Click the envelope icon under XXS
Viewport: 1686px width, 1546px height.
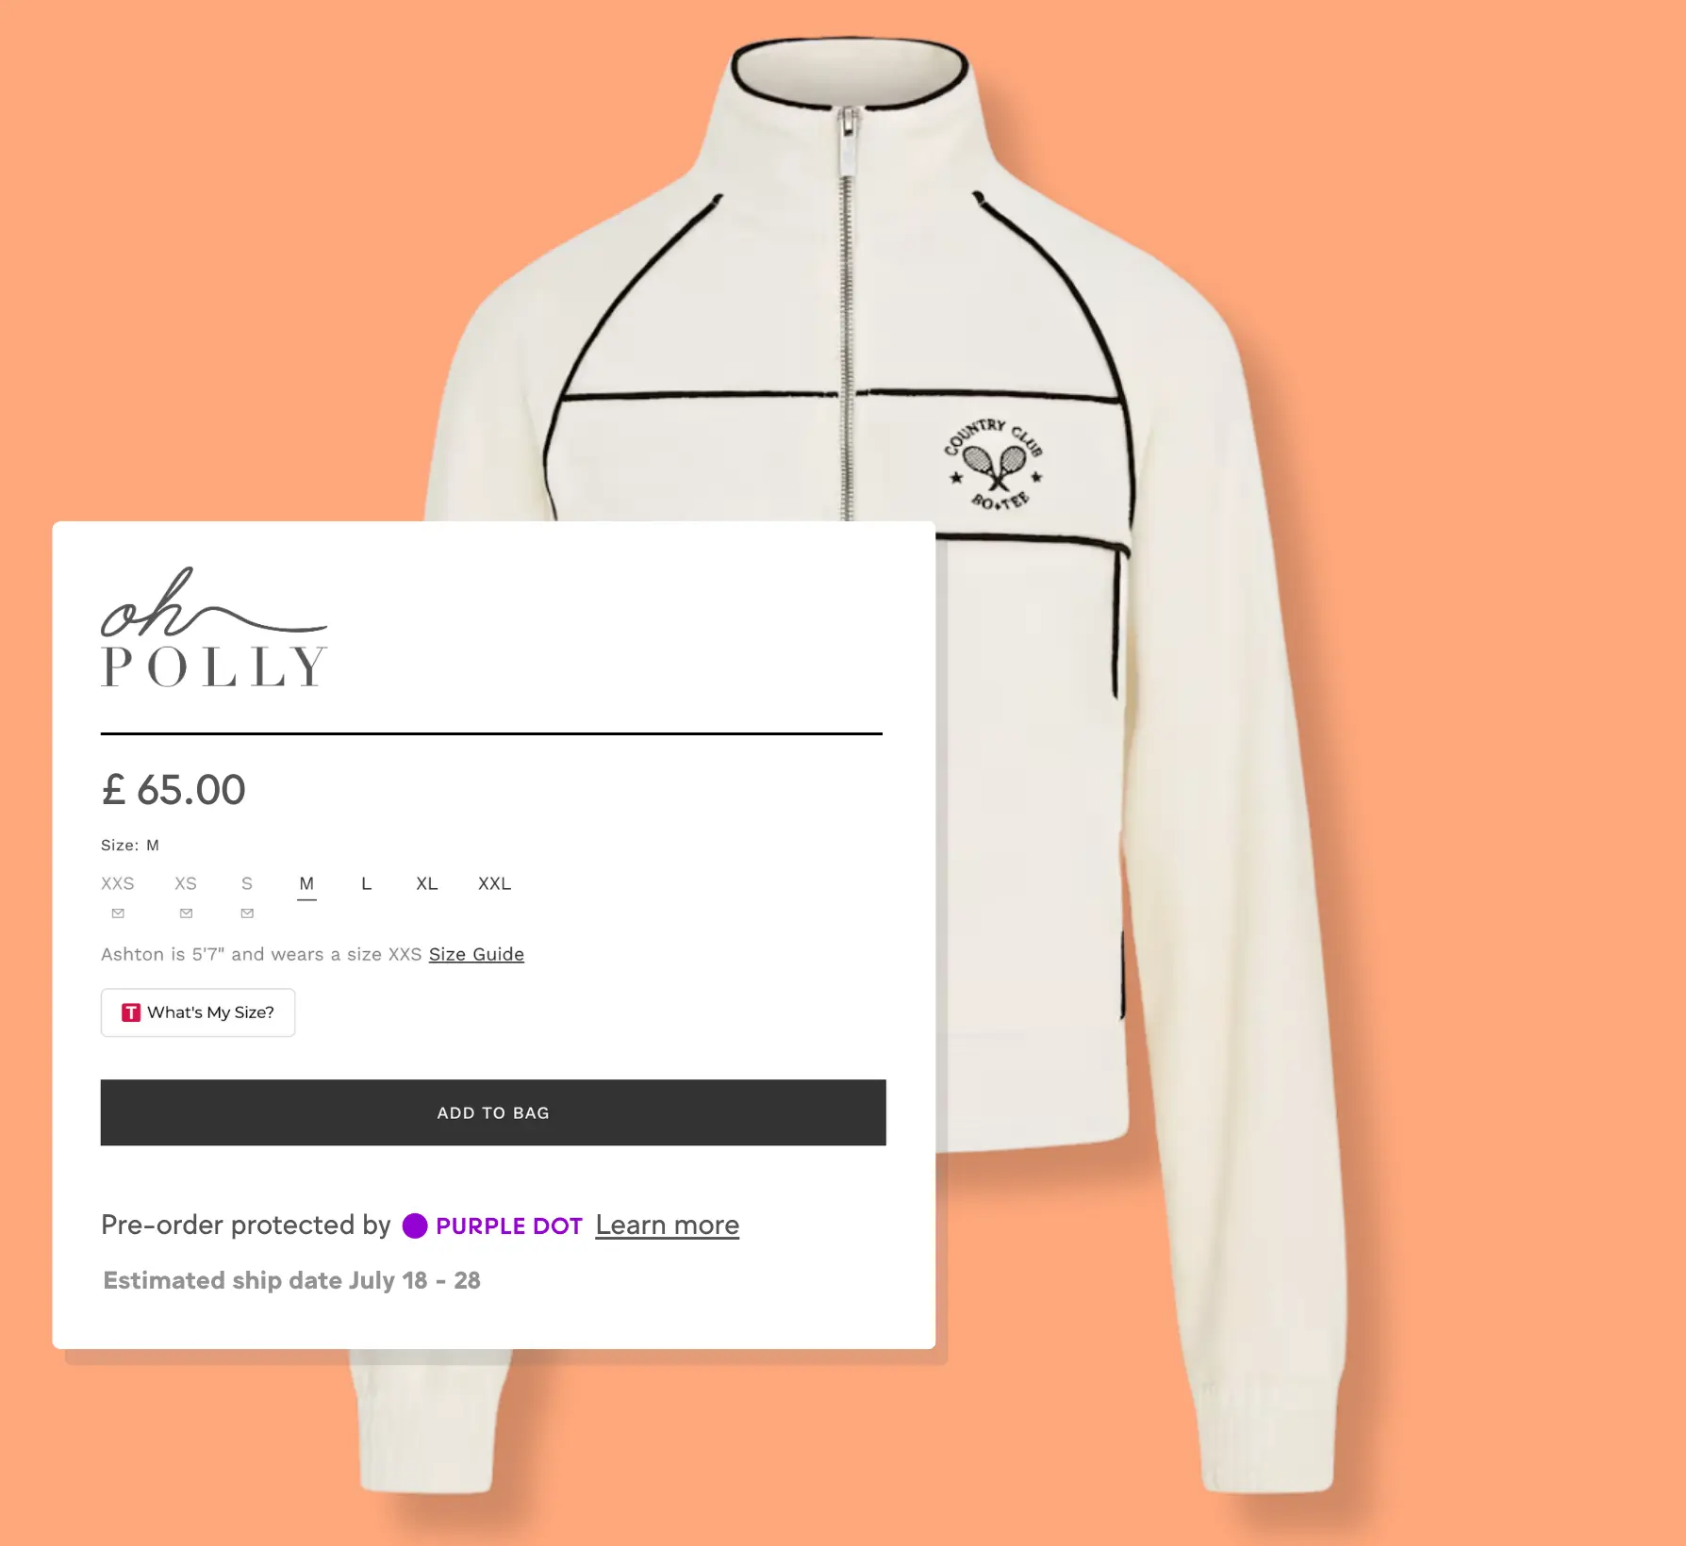click(x=118, y=913)
